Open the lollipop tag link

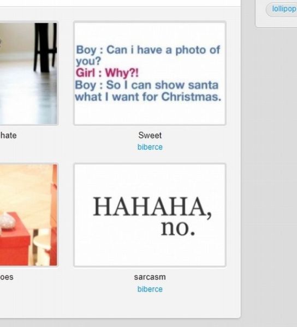coord(284,9)
